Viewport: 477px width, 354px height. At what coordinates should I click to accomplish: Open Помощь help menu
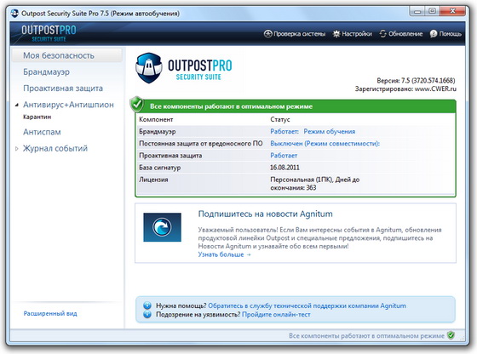[445, 34]
